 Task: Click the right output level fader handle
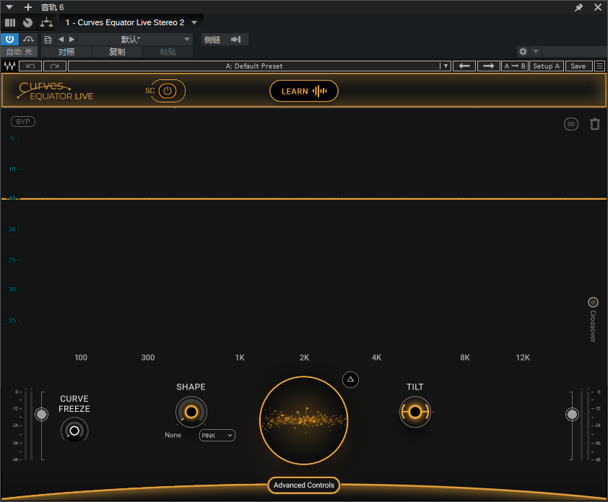click(572, 415)
